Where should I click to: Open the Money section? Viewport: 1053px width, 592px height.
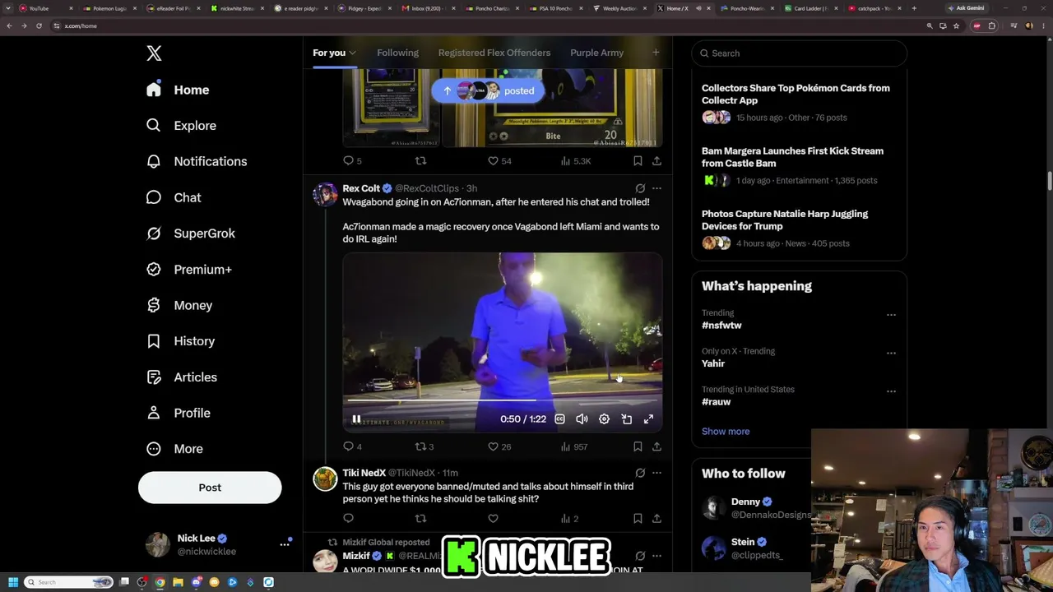pos(179,305)
